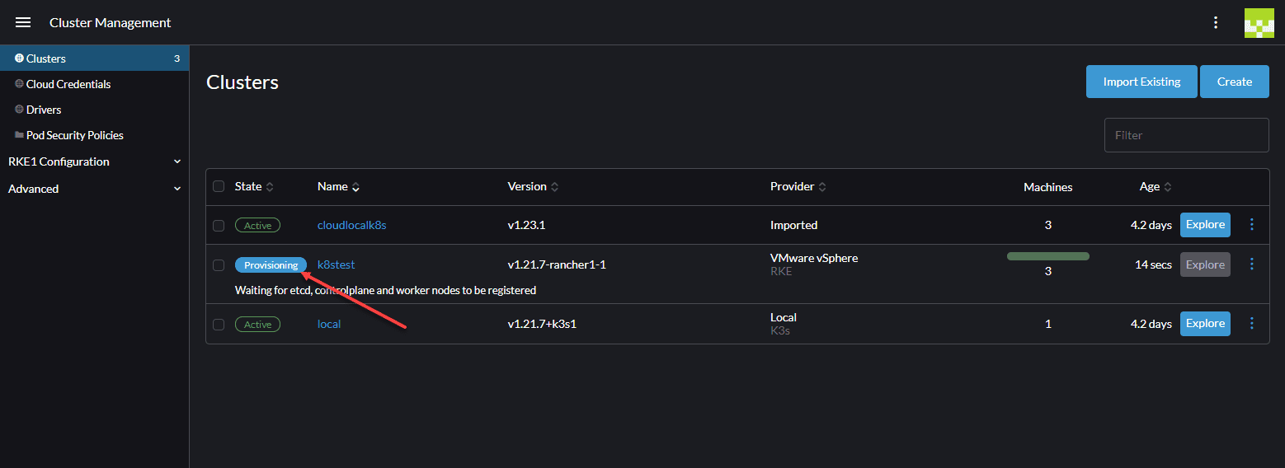
Task: Open row actions for k8stest cluster
Action: (1252, 264)
